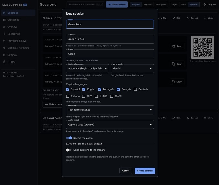The width and height of the screenshot is (219, 185).
Task: Open Models & hardware in sidebar
Action: [x=18, y=48]
